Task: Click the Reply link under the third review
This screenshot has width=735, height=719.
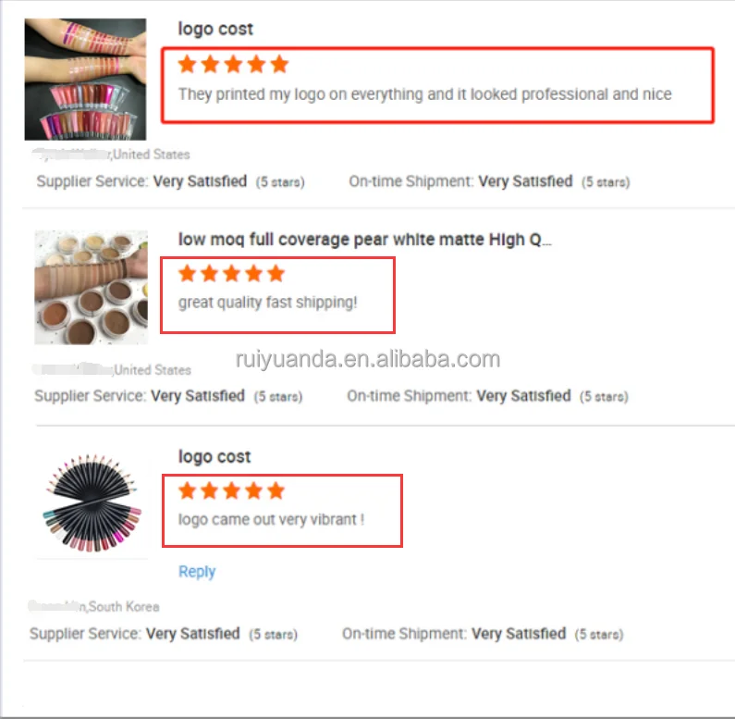Action: (x=197, y=572)
